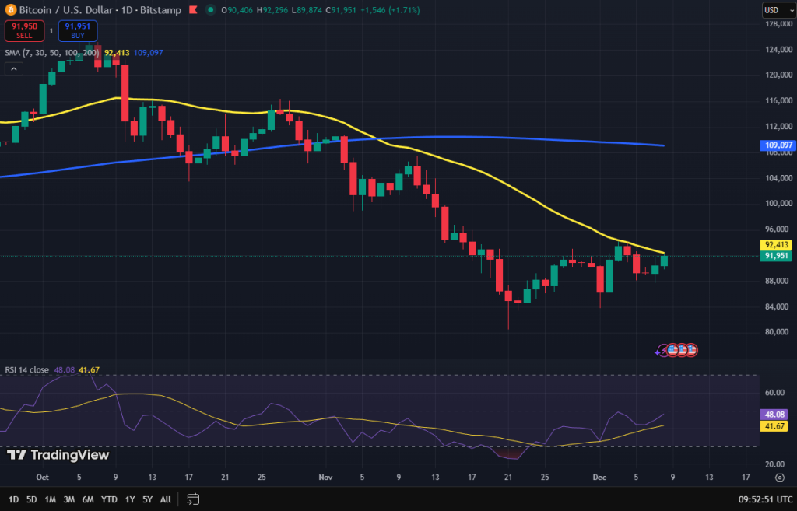Collapse the indicator legend with chevron button
This screenshot has width=797, height=511.
click(13, 69)
